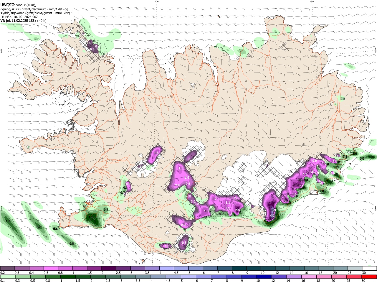Click the '2.8' precipitation value on the map
Viewport: 377px width, 283px height.
tap(237, 210)
